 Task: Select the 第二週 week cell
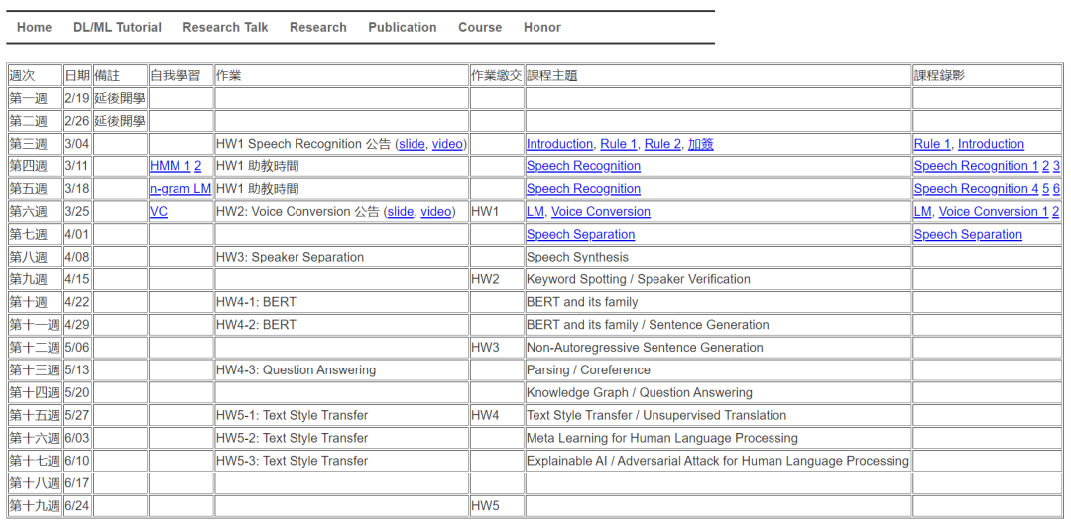click(36, 122)
